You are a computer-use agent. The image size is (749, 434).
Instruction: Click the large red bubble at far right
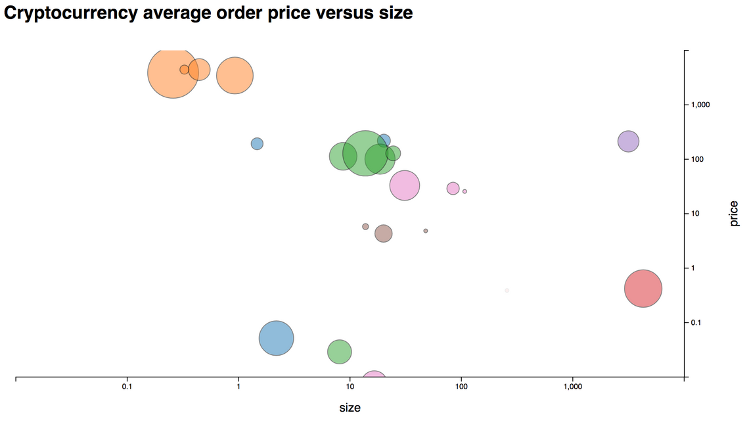click(643, 289)
